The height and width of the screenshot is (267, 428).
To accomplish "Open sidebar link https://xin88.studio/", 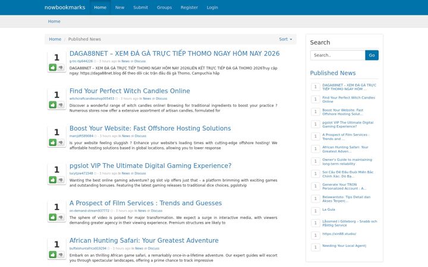I will tap(339, 234).
